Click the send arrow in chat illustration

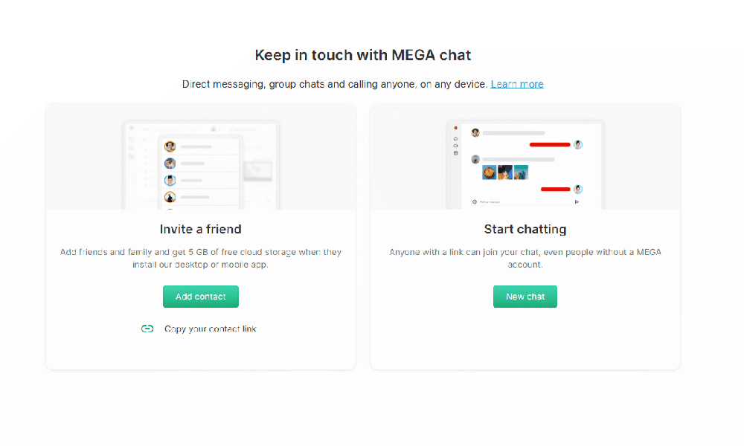(x=577, y=201)
